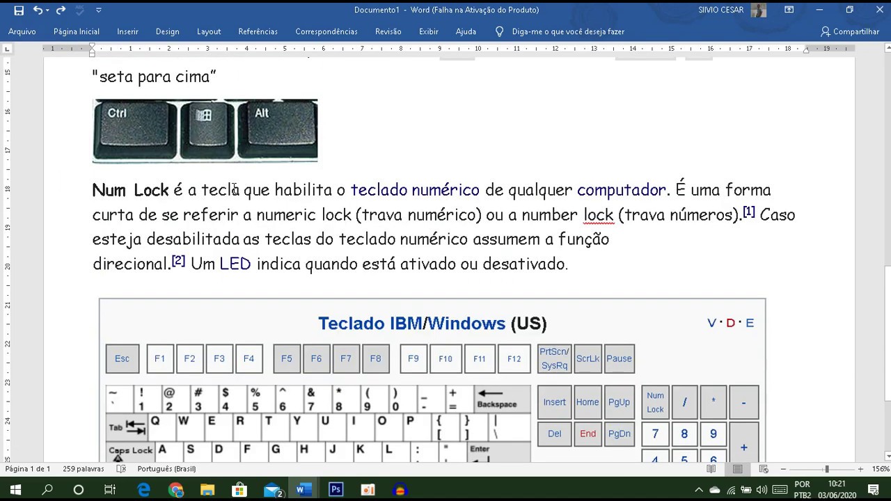
Task: Open Customize Quick Access Toolbar dropdown
Action: (98, 10)
